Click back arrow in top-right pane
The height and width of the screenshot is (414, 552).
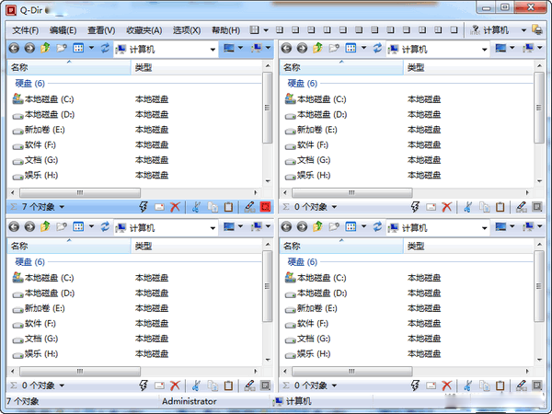[x=286, y=48]
